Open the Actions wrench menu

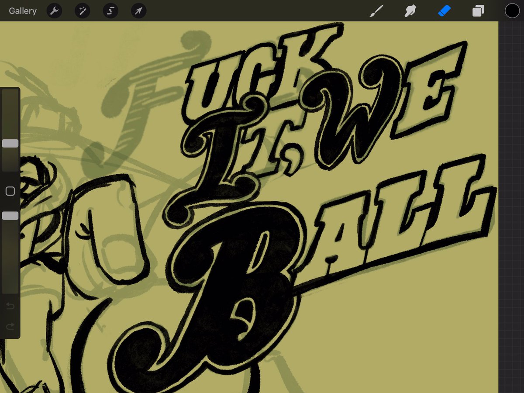55,11
